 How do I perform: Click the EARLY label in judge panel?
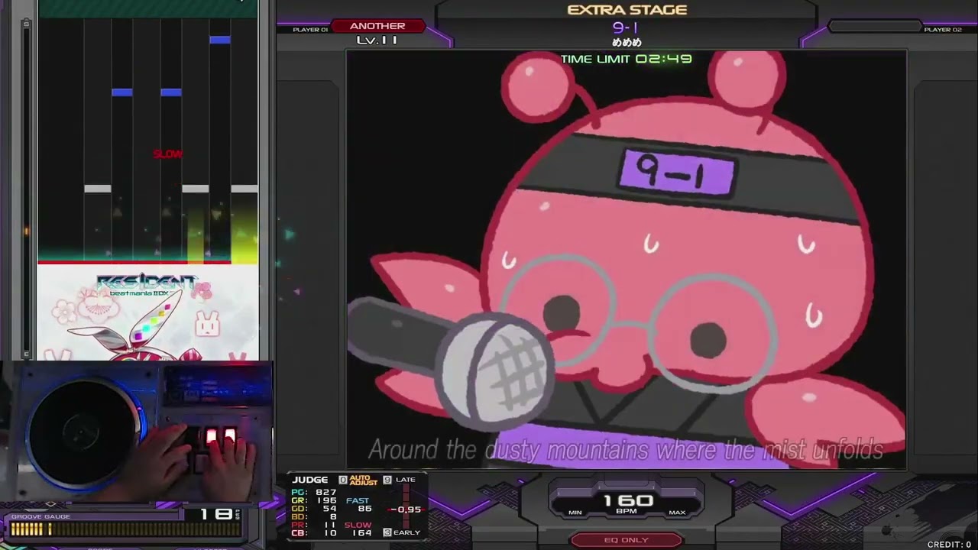pyautogui.click(x=406, y=532)
